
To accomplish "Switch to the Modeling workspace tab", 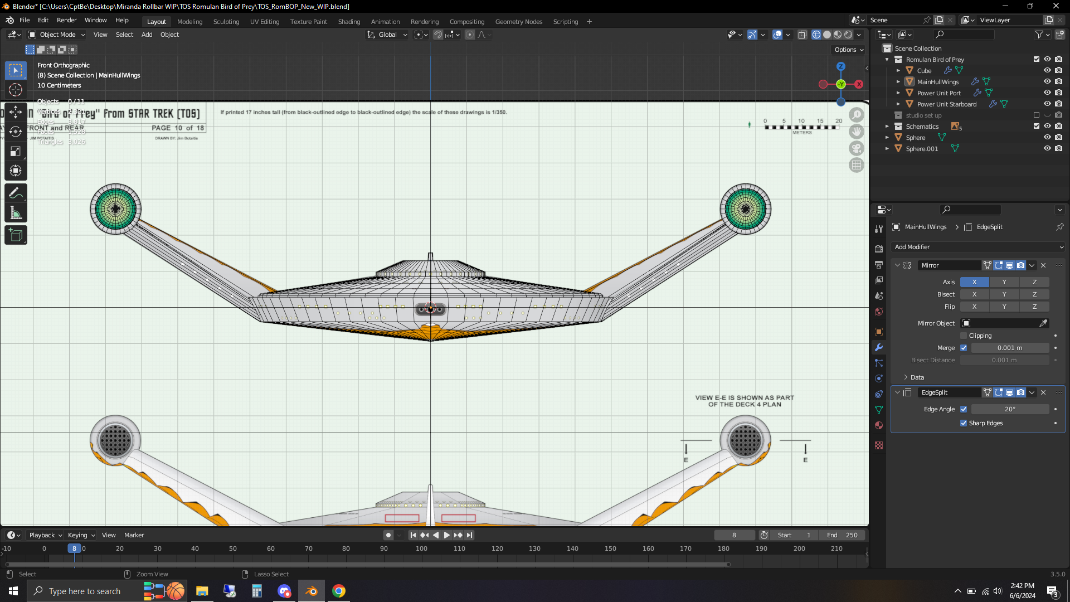I will pos(190,22).
